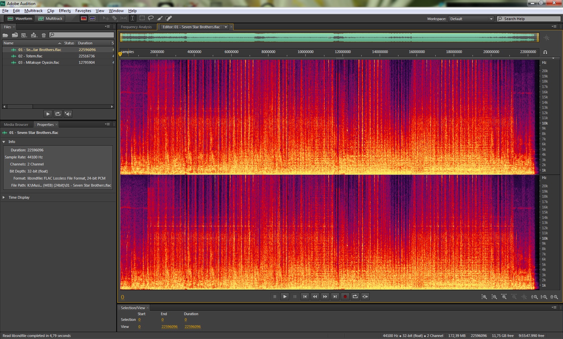The width and height of the screenshot is (563, 339).
Task: Expand the Time Display section
Action: tap(4, 197)
